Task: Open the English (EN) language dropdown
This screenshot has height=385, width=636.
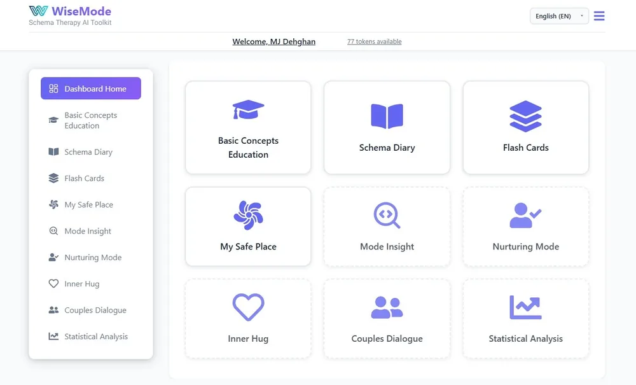Action: pos(559,16)
